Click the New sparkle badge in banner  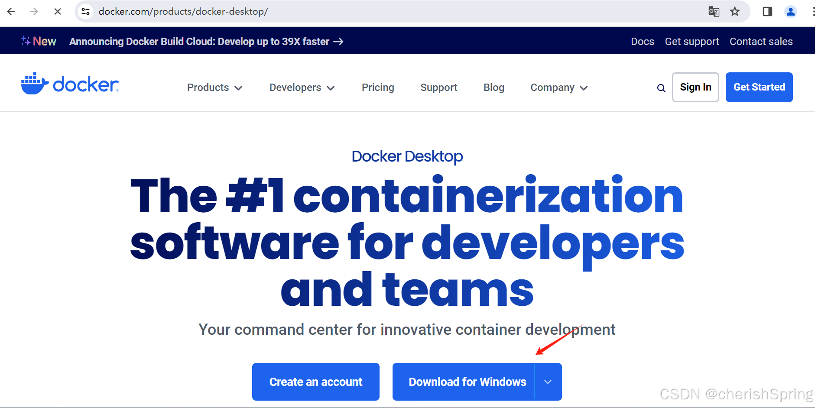(x=39, y=41)
